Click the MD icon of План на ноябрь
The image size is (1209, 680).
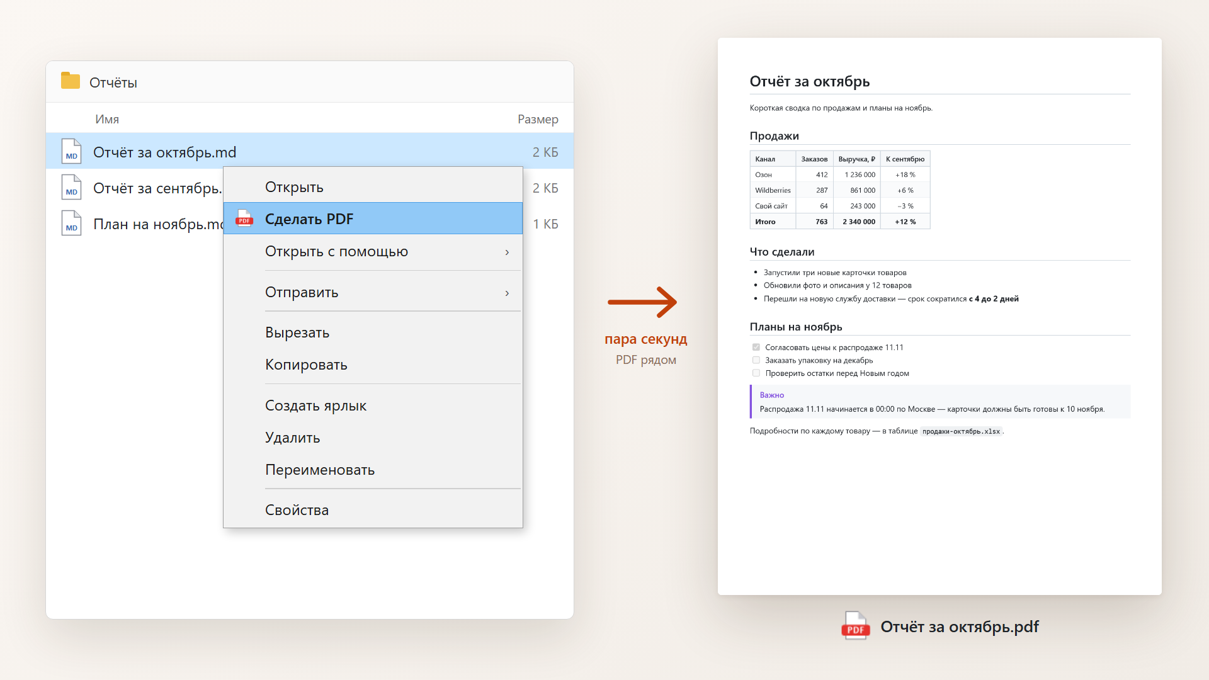(x=71, y=224)
